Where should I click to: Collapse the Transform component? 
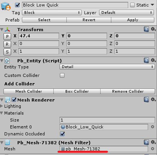(x=2, y=30)
